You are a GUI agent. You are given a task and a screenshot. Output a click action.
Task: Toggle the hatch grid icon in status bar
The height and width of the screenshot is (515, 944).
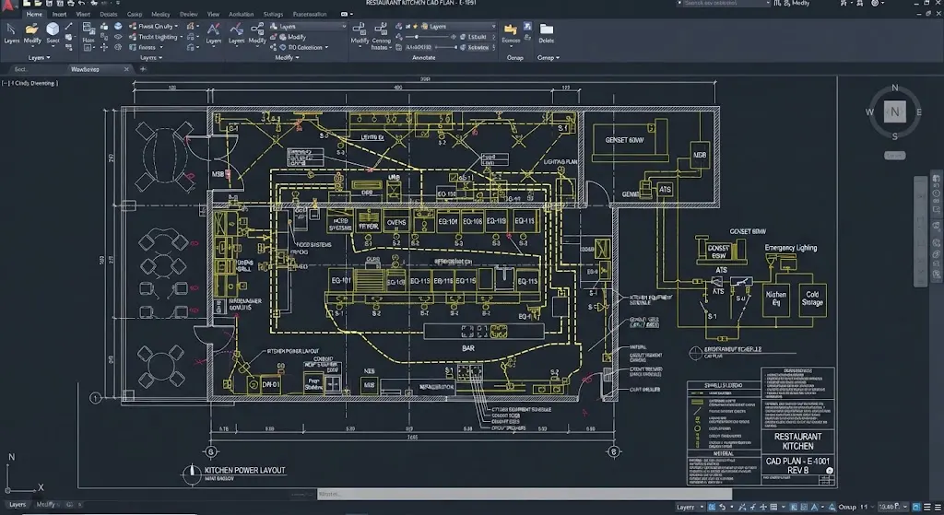tap(804, 508)
